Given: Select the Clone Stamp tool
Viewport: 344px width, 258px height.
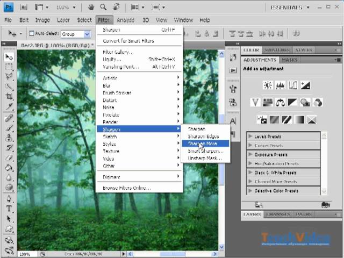Looking at the screenshot, I should click(x=9, y=138).
